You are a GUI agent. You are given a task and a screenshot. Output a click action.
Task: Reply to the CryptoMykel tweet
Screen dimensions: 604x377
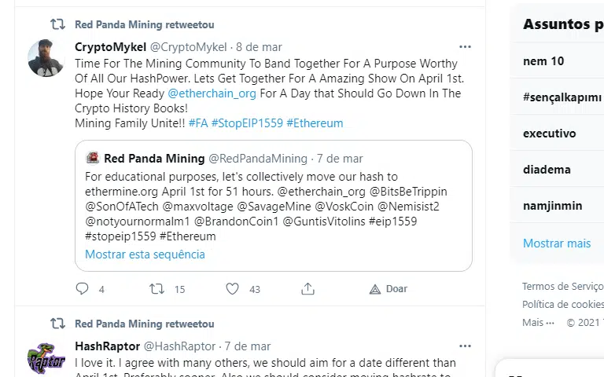click(x=82, y=288)
